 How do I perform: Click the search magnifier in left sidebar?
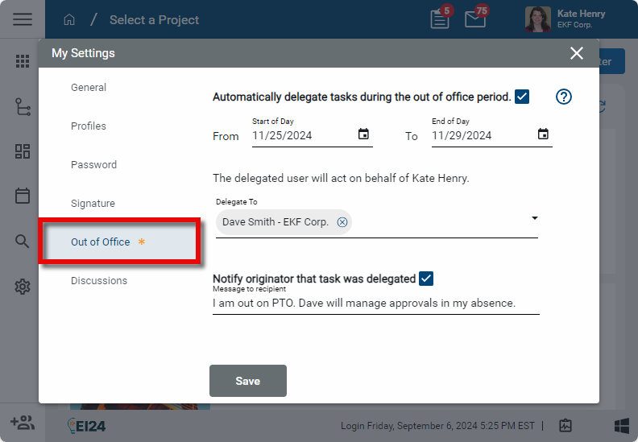click(x=23, y=241)
